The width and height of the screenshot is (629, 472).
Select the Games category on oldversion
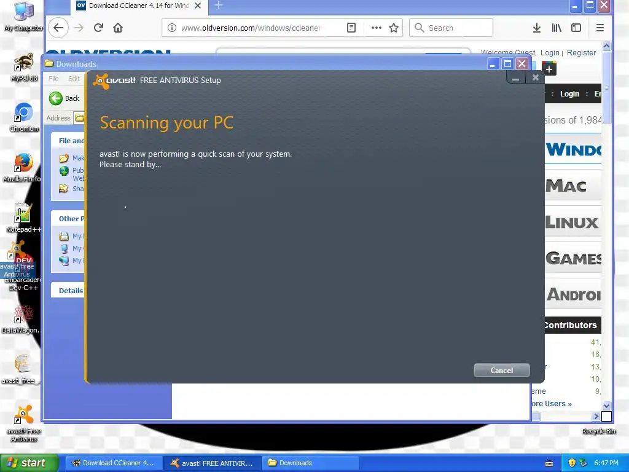point(574,258)
